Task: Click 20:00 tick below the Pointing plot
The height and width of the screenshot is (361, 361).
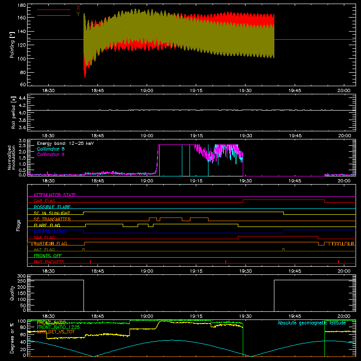Action: (344, 91)
